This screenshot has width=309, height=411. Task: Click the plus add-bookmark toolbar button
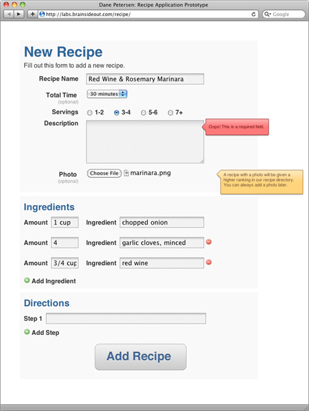[32, 14]
